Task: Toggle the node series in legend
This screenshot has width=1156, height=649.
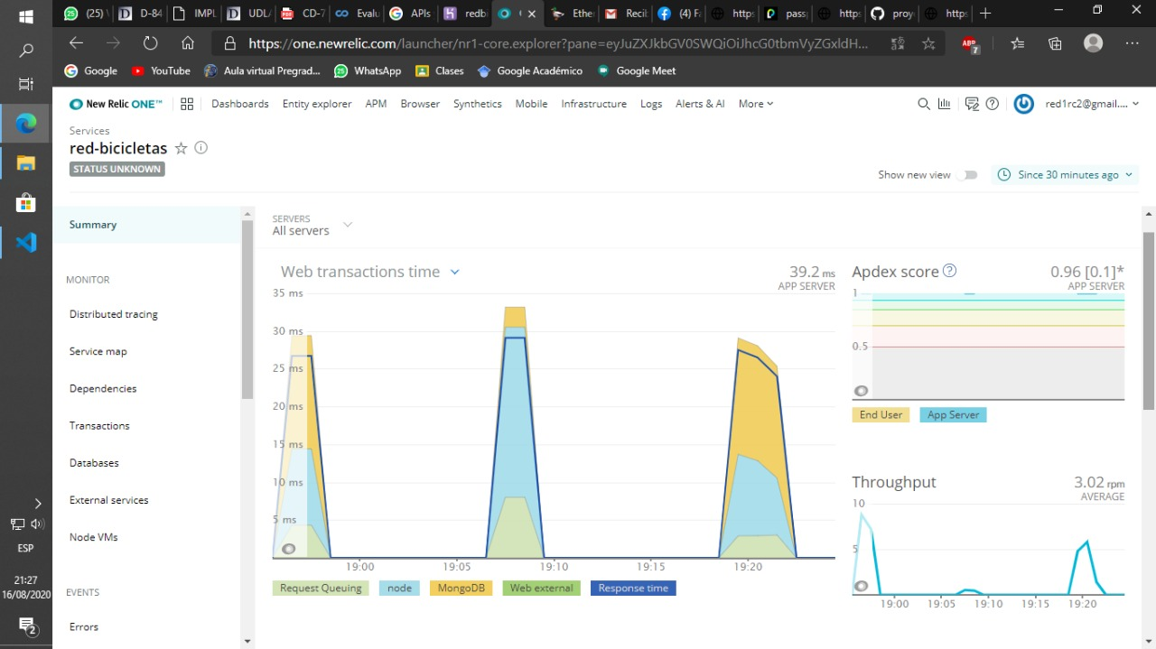Action: 399,588
